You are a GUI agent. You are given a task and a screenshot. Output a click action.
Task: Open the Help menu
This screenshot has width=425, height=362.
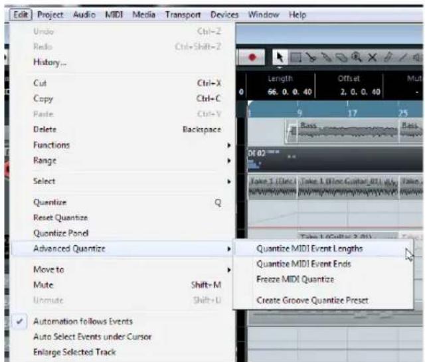pos(297,15)
